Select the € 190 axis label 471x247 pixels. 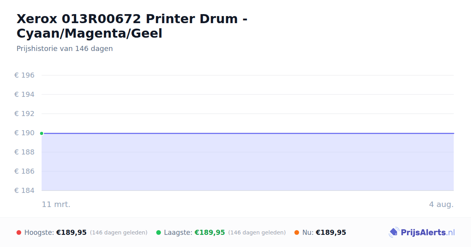coord(24,133)
